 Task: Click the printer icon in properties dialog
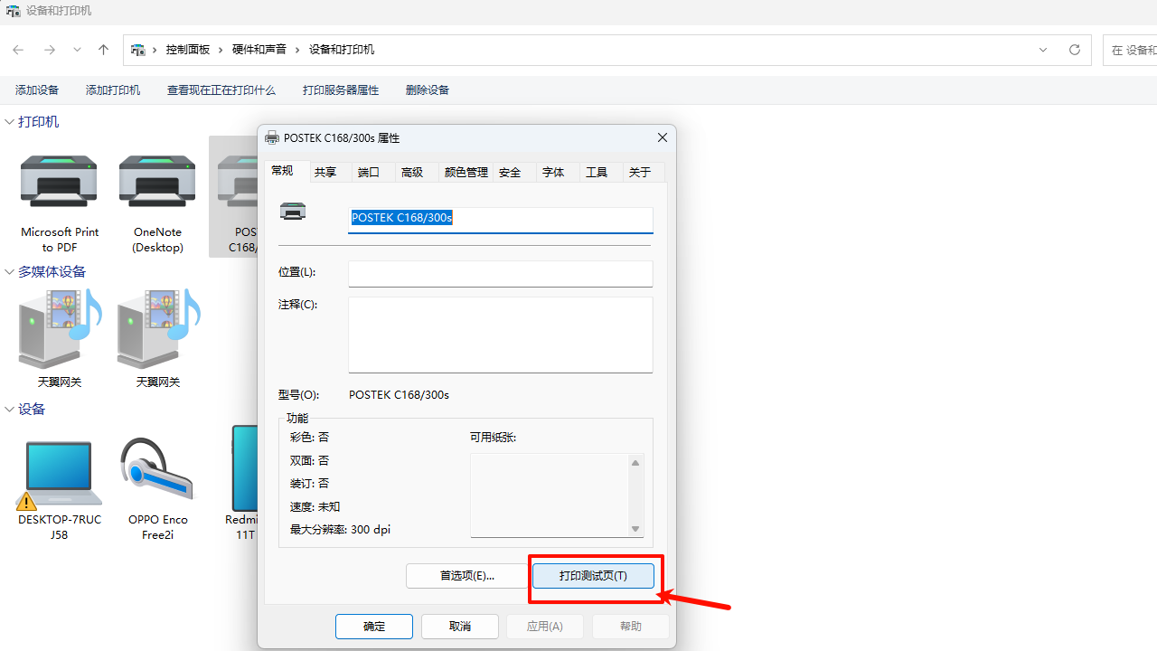(293, 212)
